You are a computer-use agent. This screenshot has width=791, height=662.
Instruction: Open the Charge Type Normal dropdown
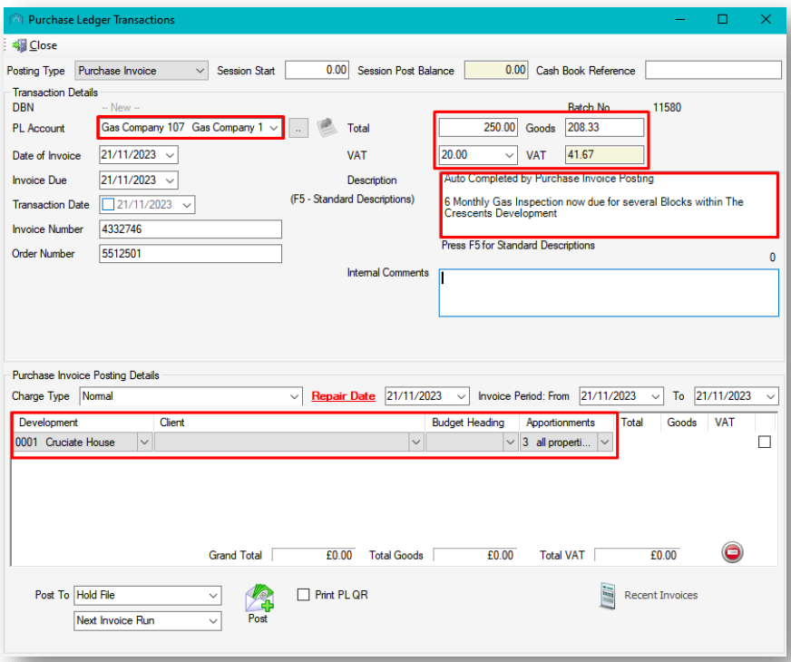click(x=293, y=396)
